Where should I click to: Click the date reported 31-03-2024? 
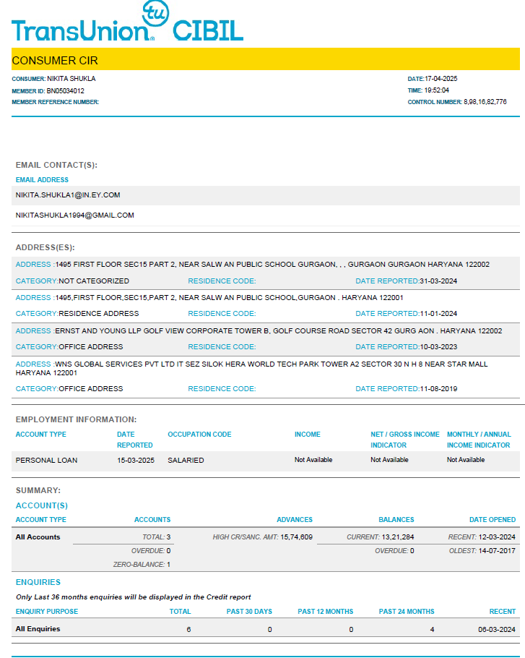coord(438,281)
